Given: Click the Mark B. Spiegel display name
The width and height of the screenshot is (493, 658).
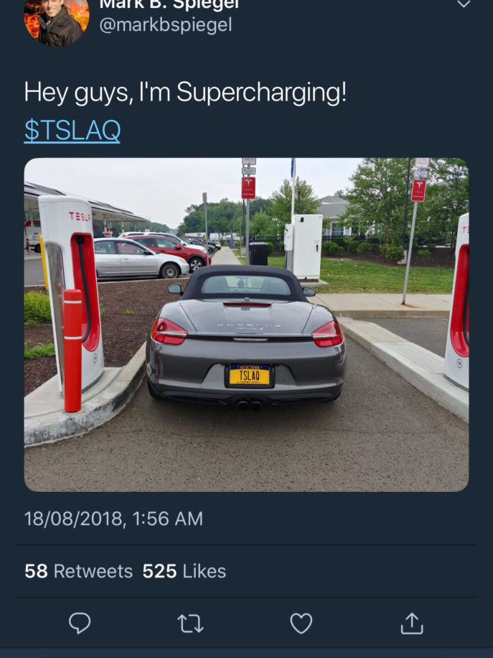Looking at the screenshot, I should tap(169, 4).
